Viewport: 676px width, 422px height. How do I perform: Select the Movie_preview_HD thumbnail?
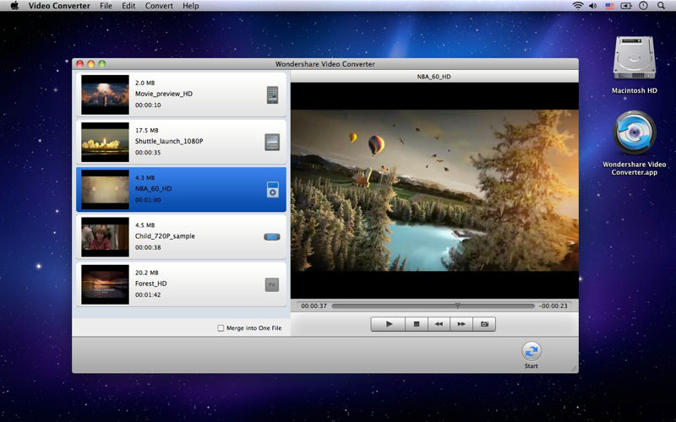[105, 95]
